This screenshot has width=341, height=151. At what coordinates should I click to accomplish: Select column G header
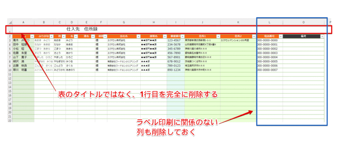tap(124, 22)
